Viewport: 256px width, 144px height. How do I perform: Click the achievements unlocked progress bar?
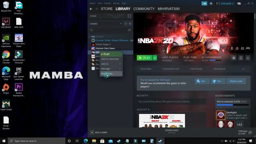point(233,105)
